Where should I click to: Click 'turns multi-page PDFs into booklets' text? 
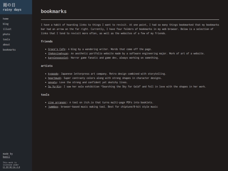(x=128, y=103)
